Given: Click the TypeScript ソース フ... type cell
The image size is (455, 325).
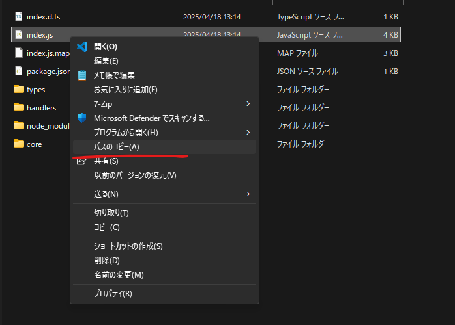Looking at the screenshot, I should pyautogui.click(x=310, y=17).
